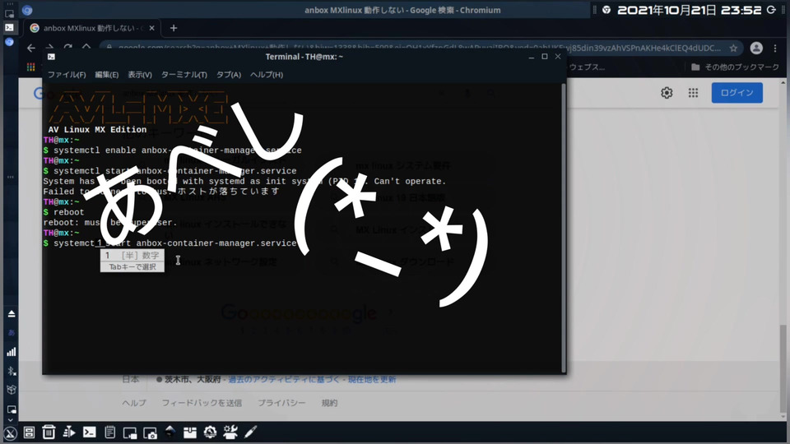790x444 pixels.
Task: Open a new Chromium tab
Action: [174, 28]
